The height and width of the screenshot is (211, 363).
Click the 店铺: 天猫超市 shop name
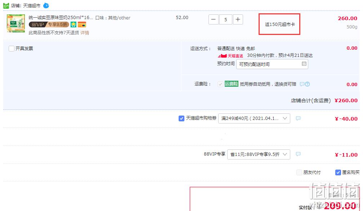click(x=26, y=5)
